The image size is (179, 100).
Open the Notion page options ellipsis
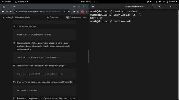click(61, 17)
